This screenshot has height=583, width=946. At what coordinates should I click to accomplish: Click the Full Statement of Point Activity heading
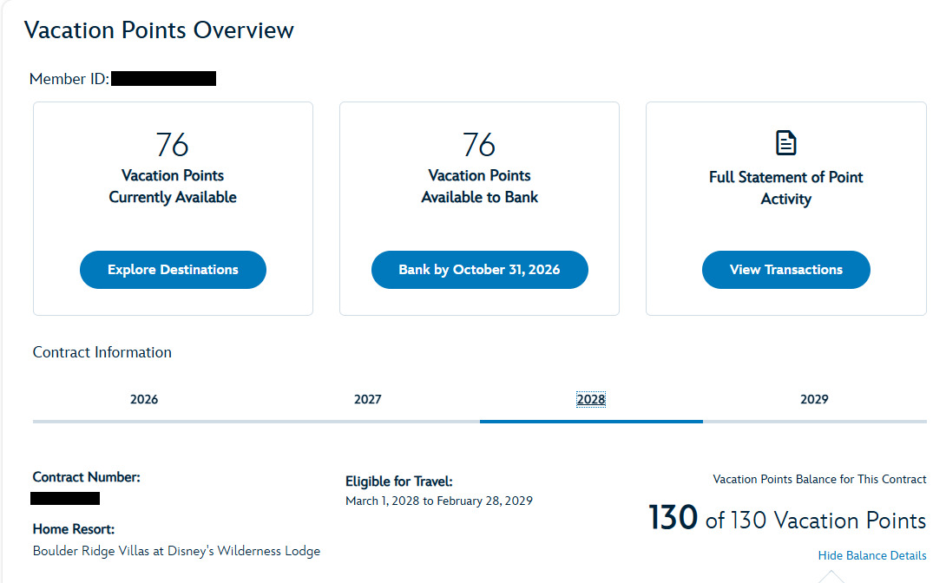786,187
